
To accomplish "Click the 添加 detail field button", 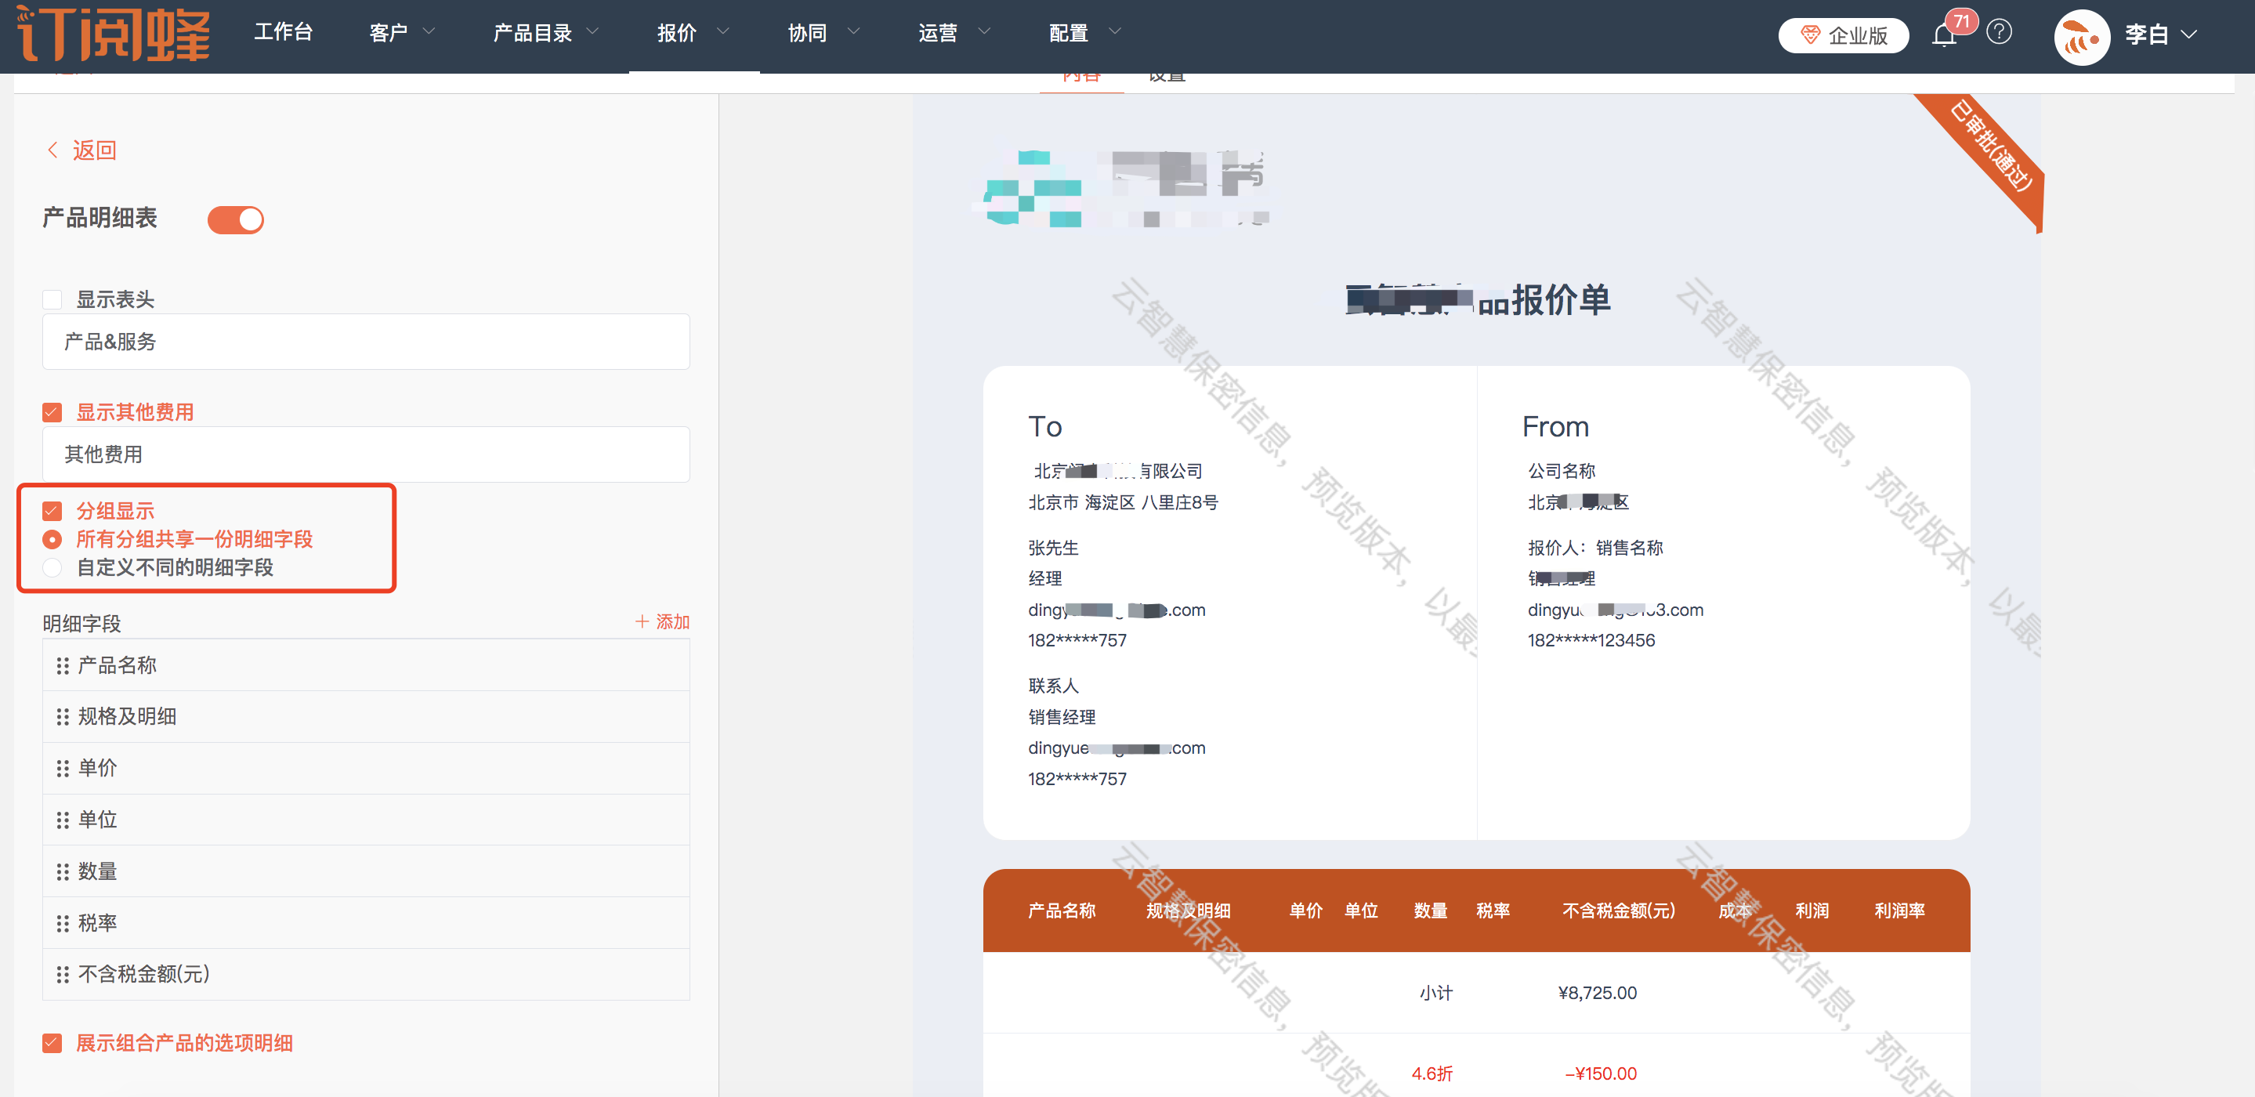I will pyautogui.click(x=663, y=621).
